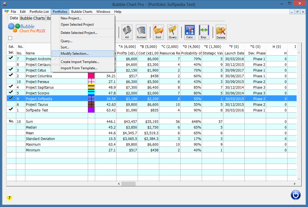Open the Help menu

pyautogui.click(x=118, y=12)
